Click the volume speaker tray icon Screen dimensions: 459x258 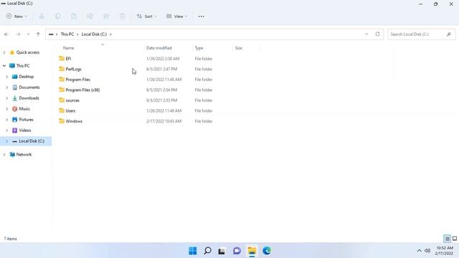point(427,251)
